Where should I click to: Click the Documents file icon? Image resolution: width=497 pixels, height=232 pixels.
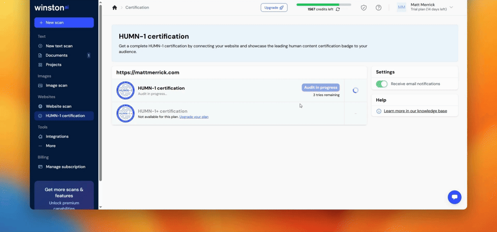click(x=40, y=56)
